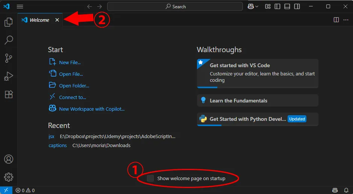This screenshot has width=353, height=194.
Task: Click the Open File... link
Action: [x=71, y=74]
